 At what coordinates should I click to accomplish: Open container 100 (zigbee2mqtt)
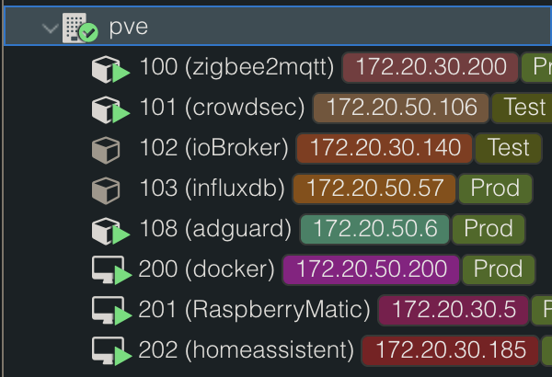click(236, 67)
